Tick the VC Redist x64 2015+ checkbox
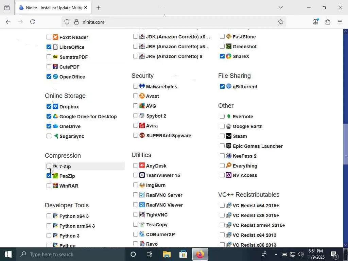Viewport: 348px width, 261px height. coord(222,205)
